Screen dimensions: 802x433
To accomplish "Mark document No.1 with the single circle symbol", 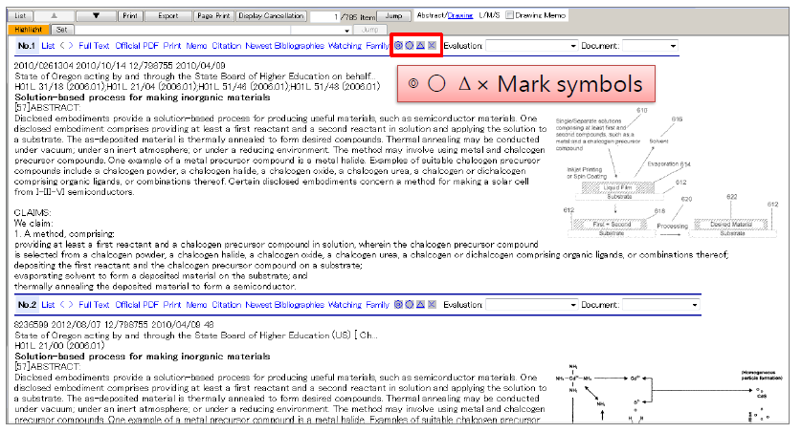I will tap(410, 46).
